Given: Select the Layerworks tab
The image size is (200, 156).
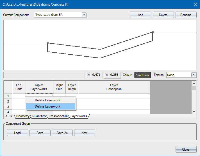Looking at the screenshot, I should tap(79, 116).
